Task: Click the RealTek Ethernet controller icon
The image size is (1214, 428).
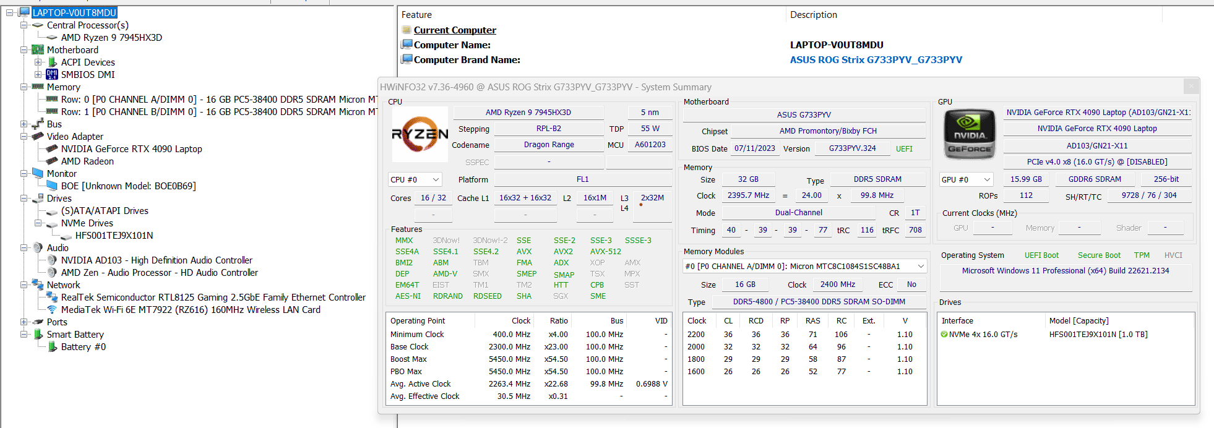Action: (x=52, y=297)
